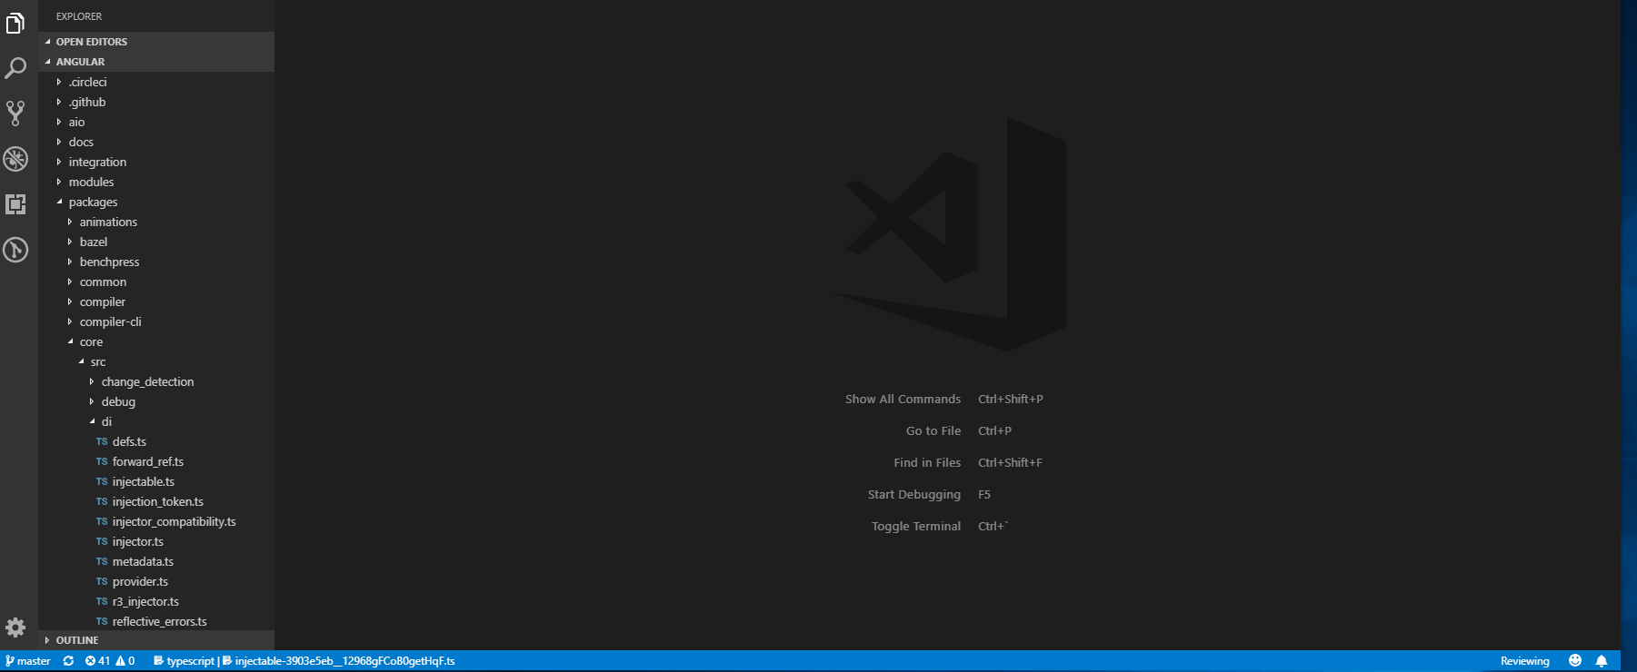Open r3_injector.ts file
This screenshot has height=672, width=1637.
(156, 601)
